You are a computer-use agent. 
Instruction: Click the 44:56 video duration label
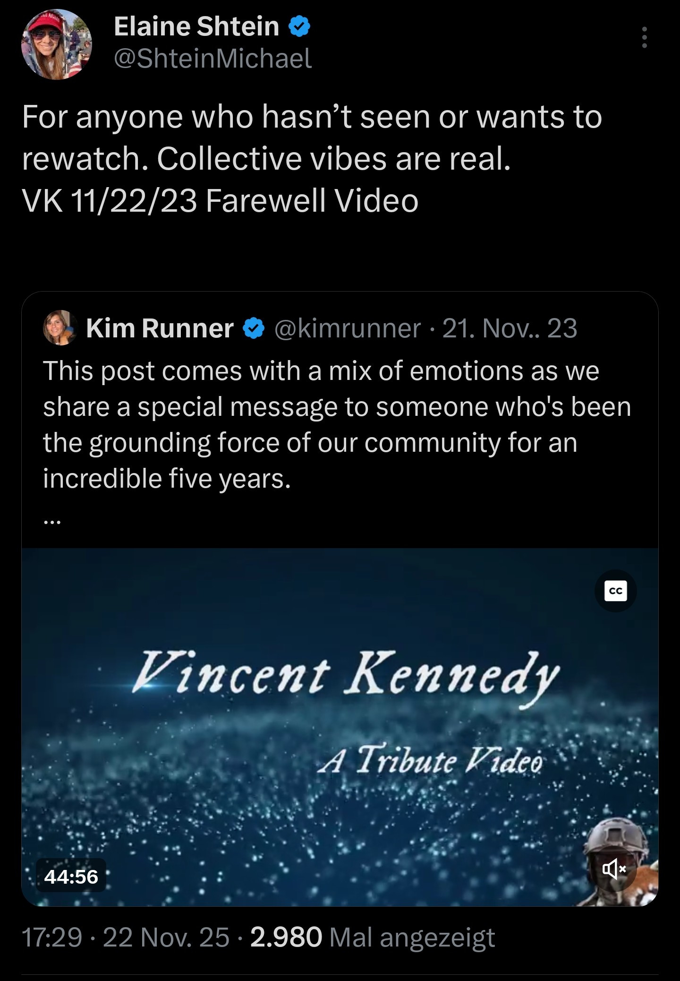(71, 877)
